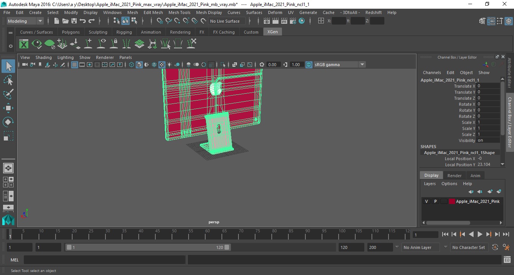This screenshot has height=275, width=514.
Task: Click the XGen delete guide X icon
Action: tap(191, 44)
